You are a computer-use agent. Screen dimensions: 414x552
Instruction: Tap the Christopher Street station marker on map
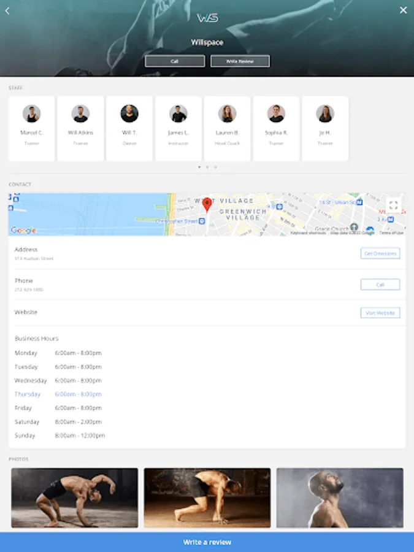coord(202,221)
